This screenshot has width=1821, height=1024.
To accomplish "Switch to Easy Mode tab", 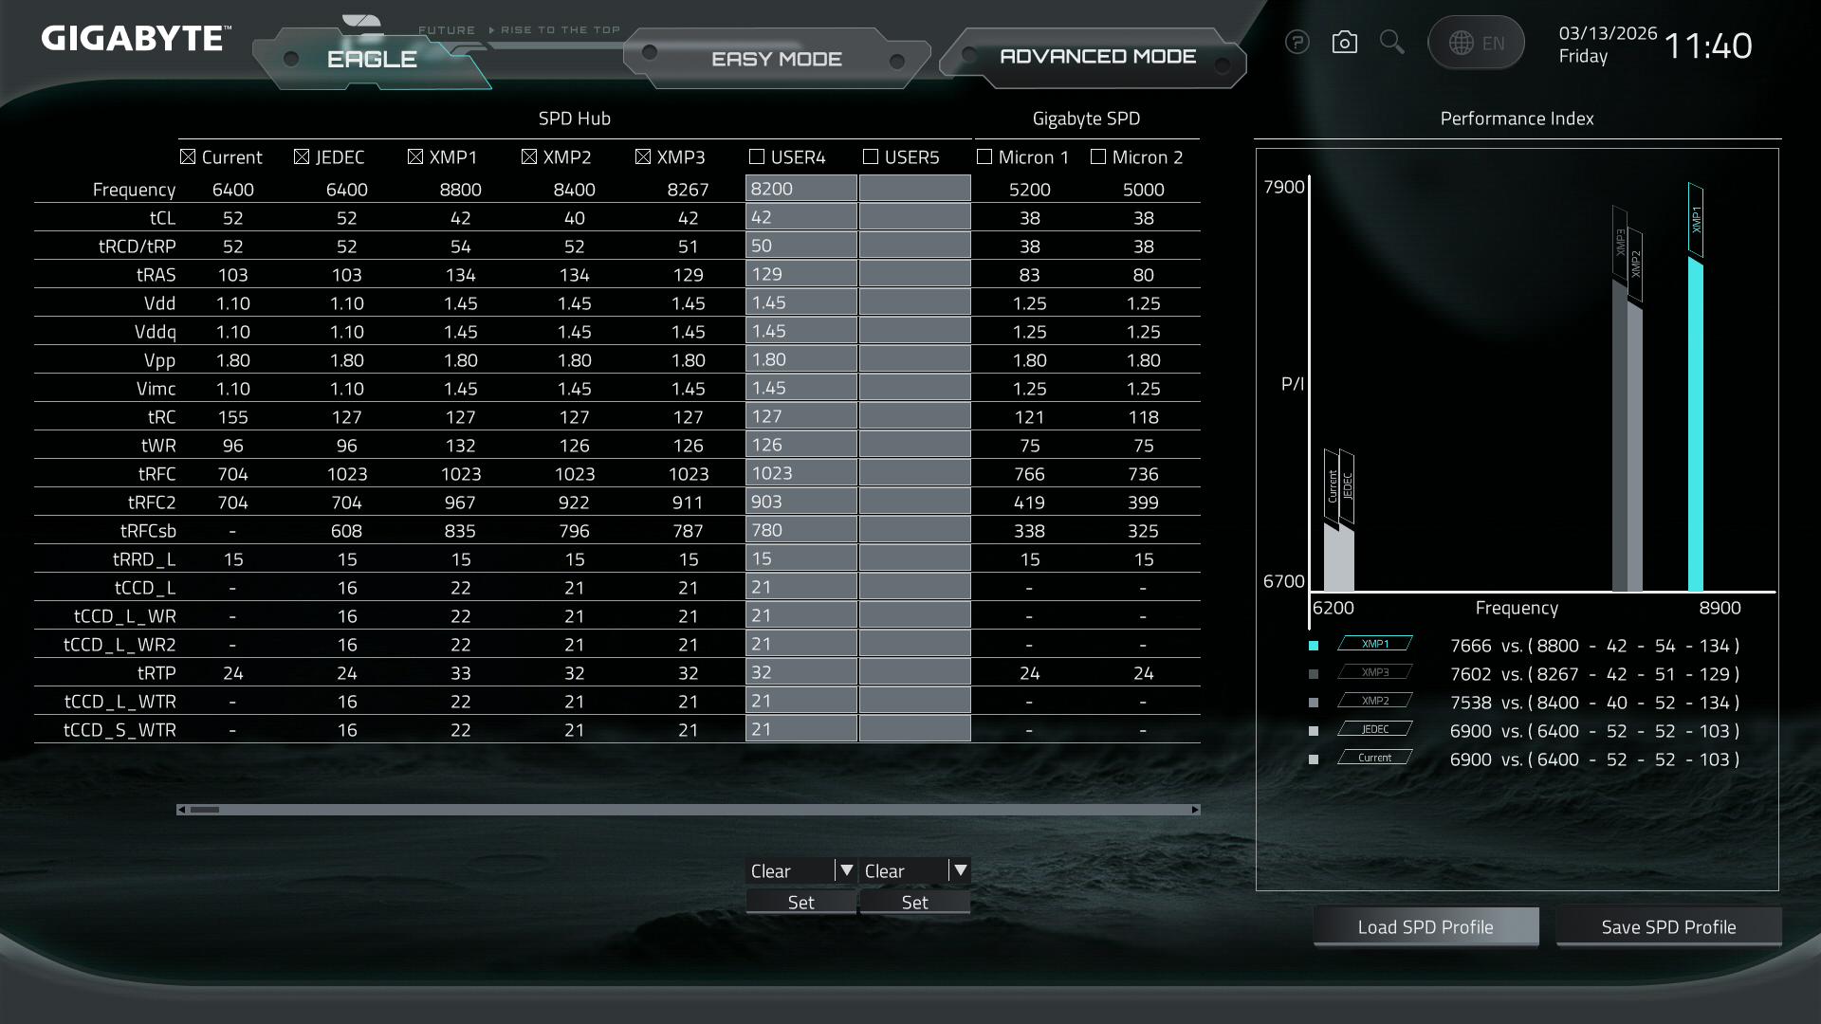I will (x=776, y=59).
